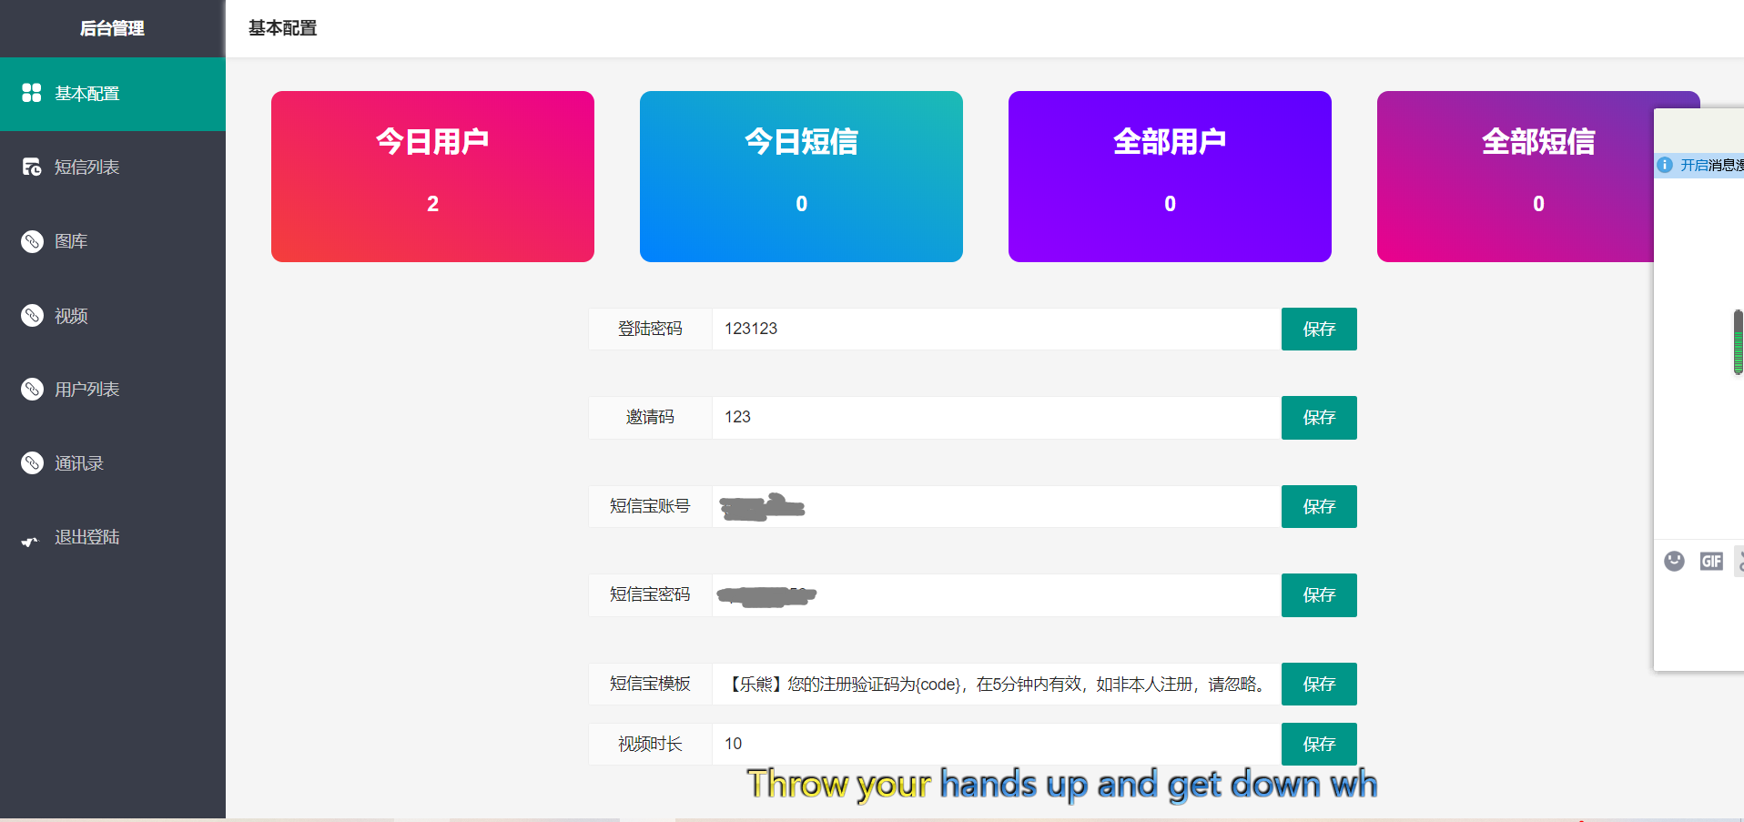1744x822 pixels.
Task: Save the 登陆密码 field
Action: [1318, 329]
